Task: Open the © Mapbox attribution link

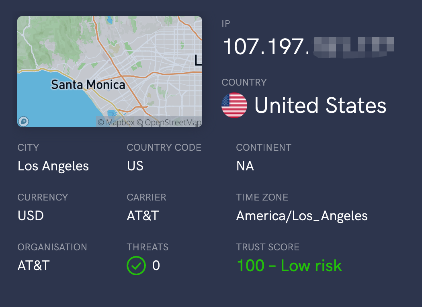Action: click(x=116, y=122)
